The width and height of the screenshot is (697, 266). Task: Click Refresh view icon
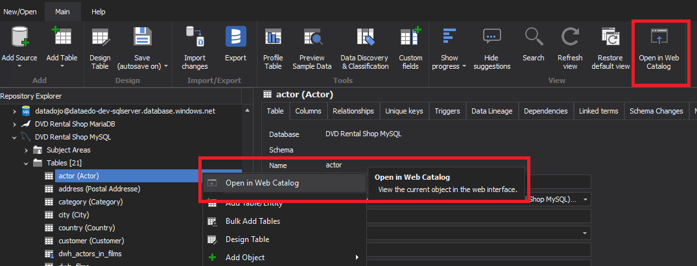tap(570, 38)
